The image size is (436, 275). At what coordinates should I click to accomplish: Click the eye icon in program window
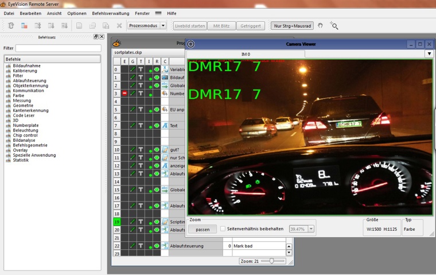(116, 44)
